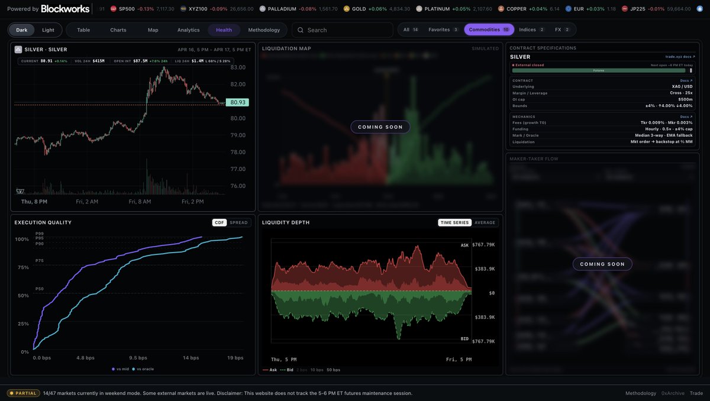Click the 'Hourly · 0.5x' funding value

pyautogui.click(x=668, y=129)
